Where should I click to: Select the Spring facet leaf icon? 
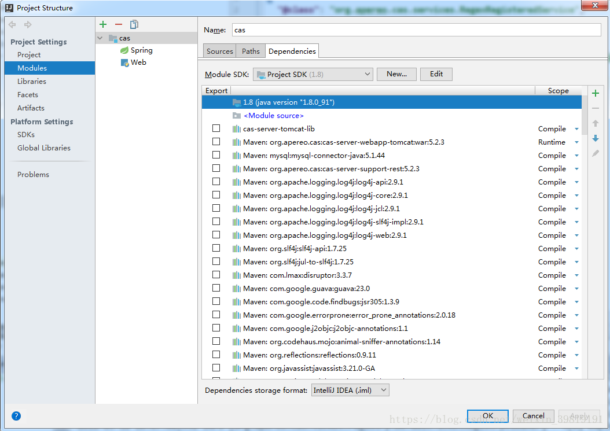[x=124, y=50]
